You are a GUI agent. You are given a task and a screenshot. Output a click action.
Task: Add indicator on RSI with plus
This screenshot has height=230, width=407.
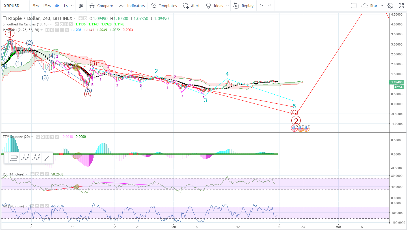(x=42, y=174)
